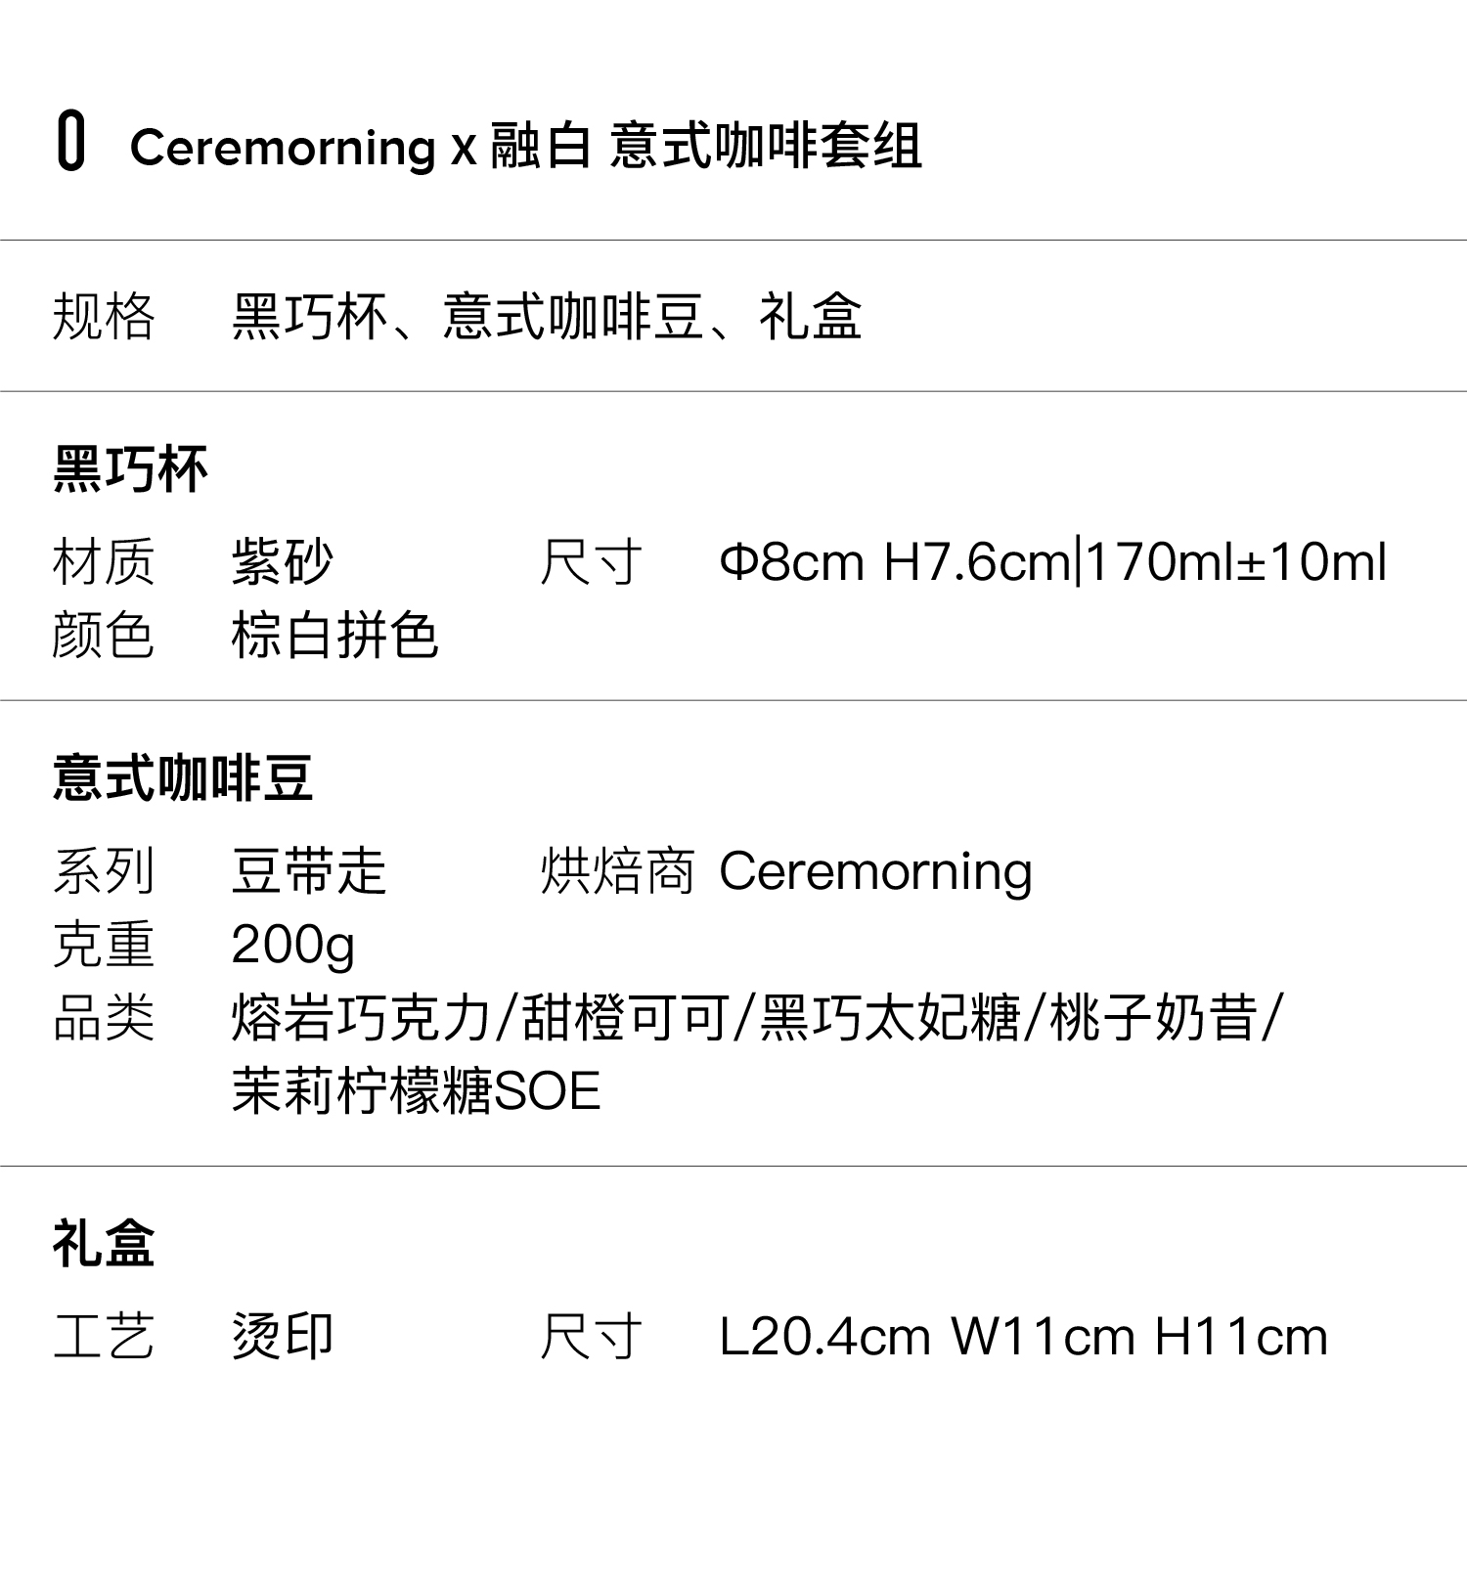
Task: Click the pill-shaped logo icon beside the title
Action: click(x=70, y=143)
